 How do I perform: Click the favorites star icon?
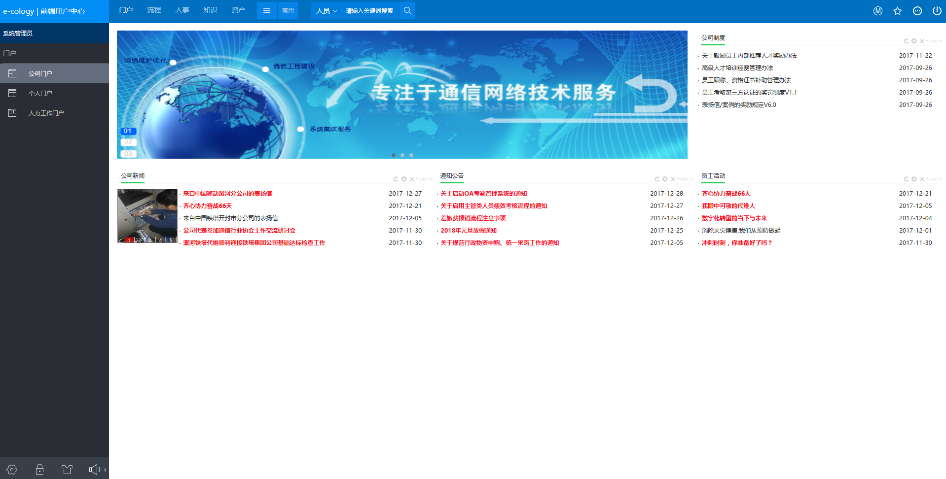pyautogui.click(x=897, y=11)
